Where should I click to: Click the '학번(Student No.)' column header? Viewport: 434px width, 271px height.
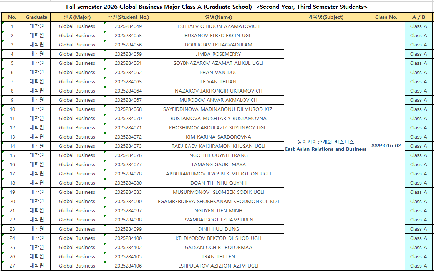click(x=128, y=17)
